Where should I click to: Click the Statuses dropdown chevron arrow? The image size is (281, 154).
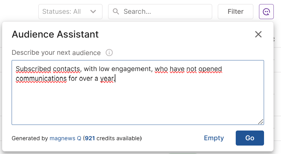point(93,12)
